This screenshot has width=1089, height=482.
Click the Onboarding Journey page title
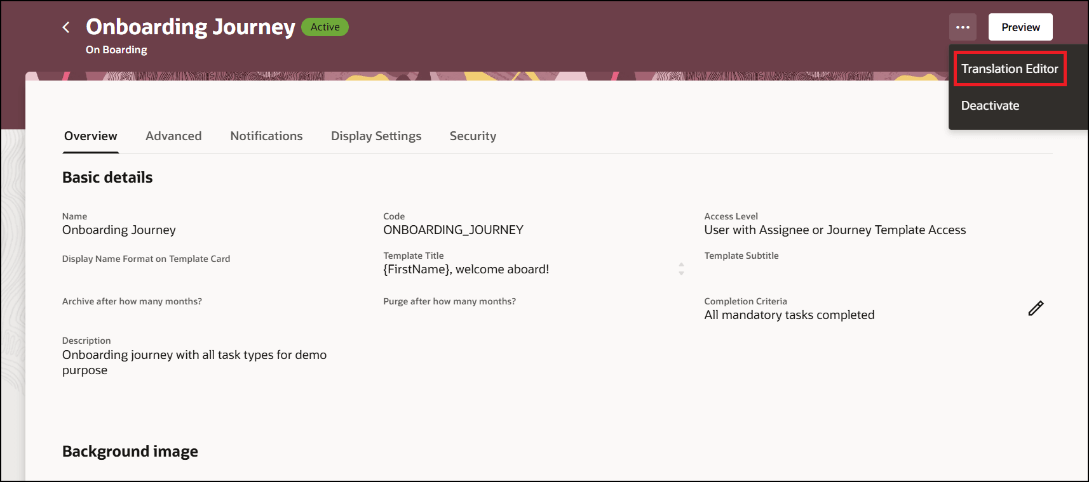pos(191,27)
